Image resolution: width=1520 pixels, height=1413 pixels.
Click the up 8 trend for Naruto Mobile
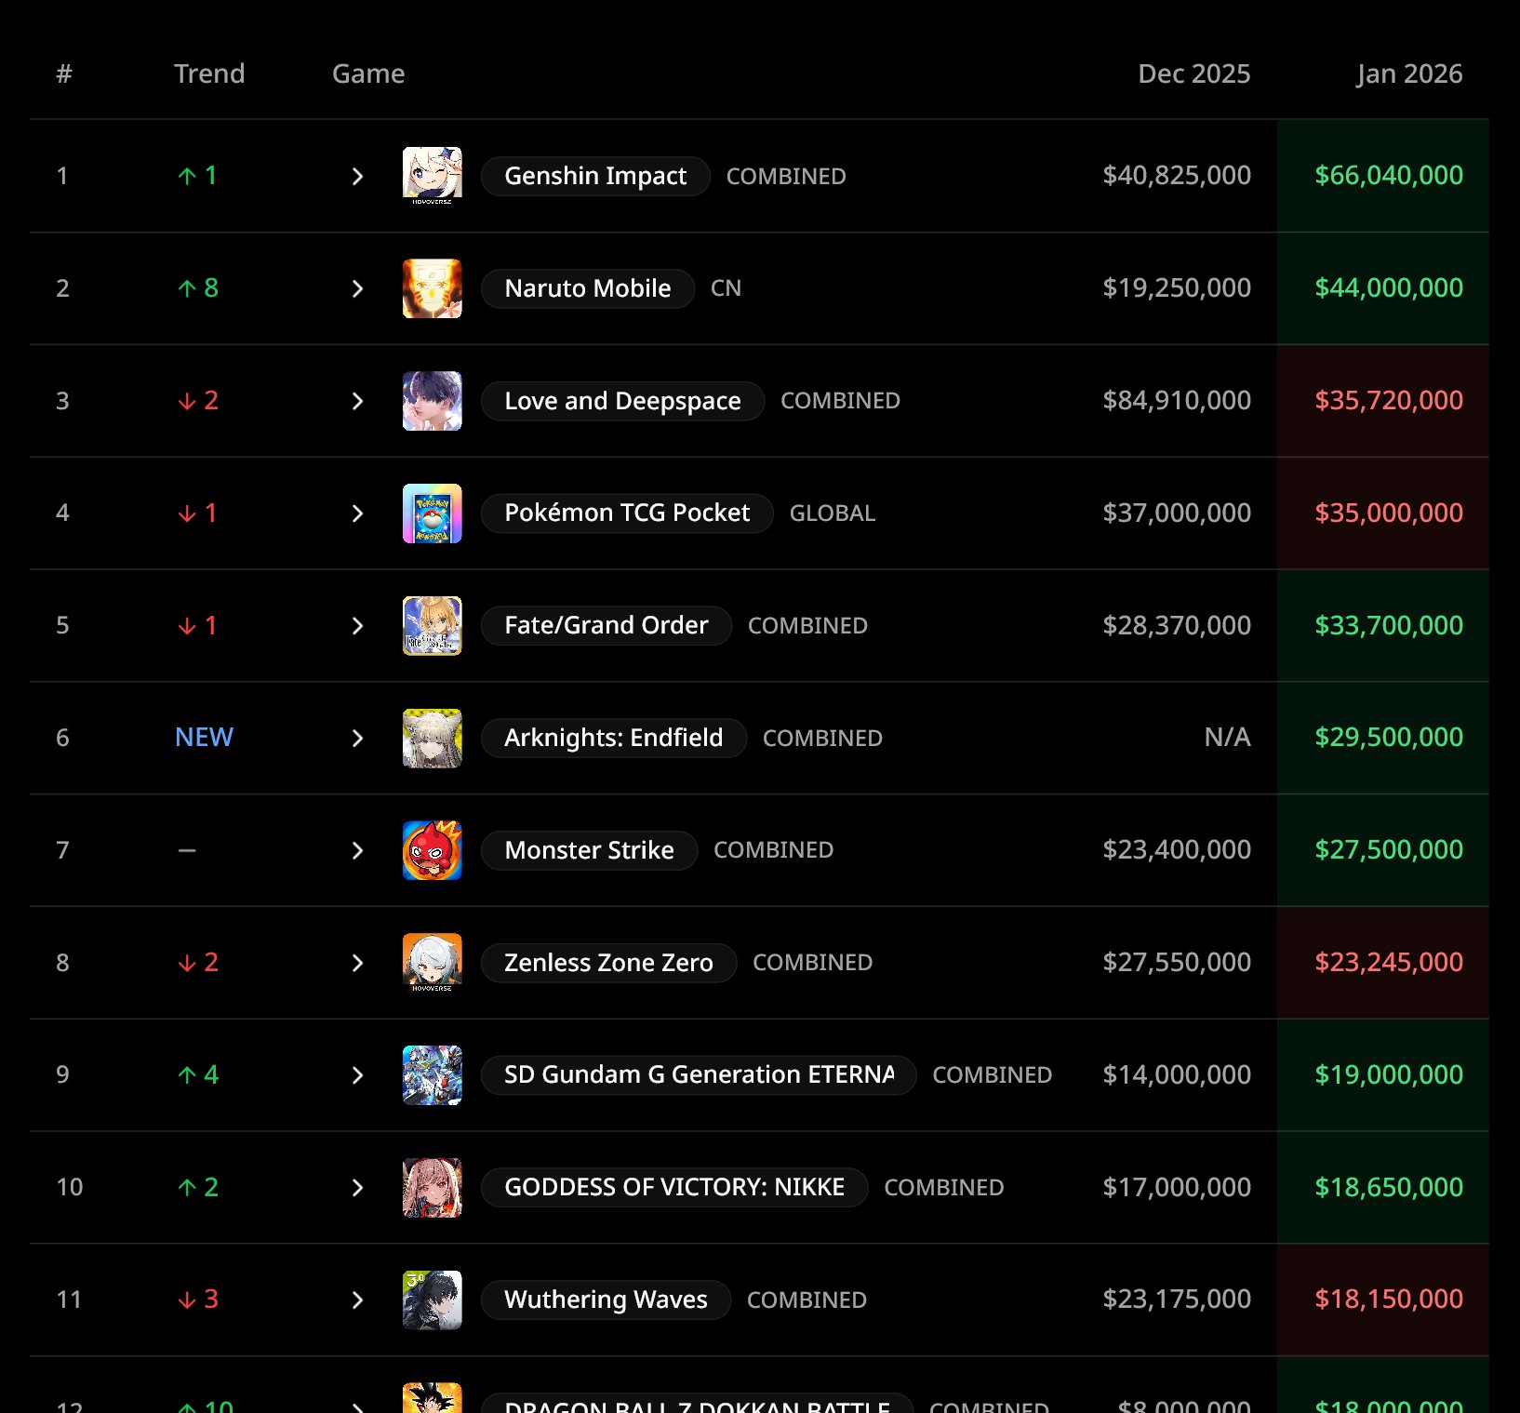(x=198, y=288)
